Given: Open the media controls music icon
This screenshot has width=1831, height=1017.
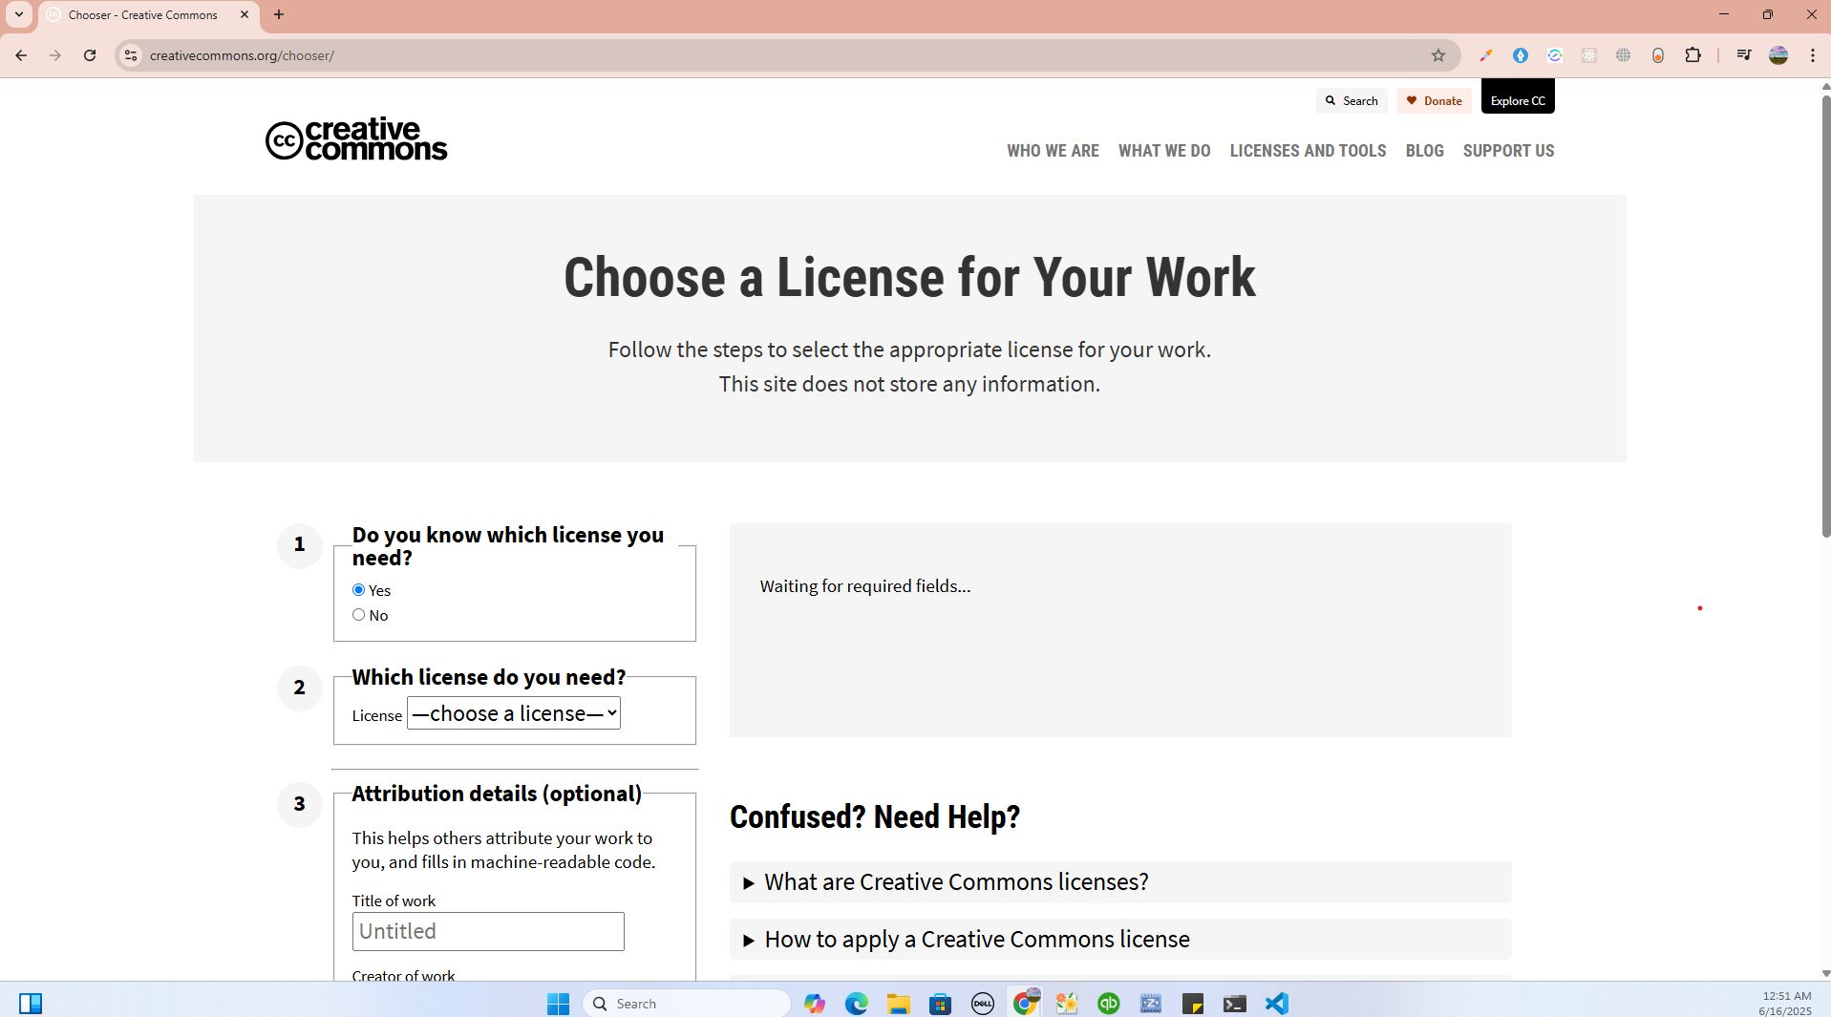Looking at the screenshot, I should [1743, 55].
